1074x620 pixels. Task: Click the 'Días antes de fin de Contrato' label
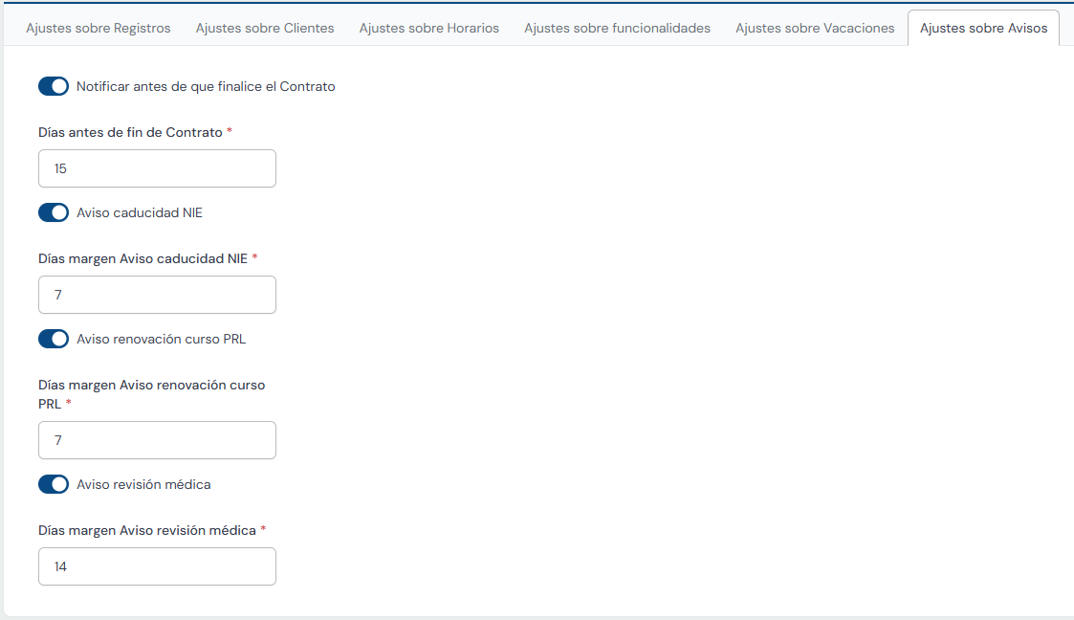tap(130, 132)
